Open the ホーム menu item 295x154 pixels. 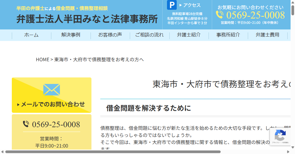(x=31, y=35)
